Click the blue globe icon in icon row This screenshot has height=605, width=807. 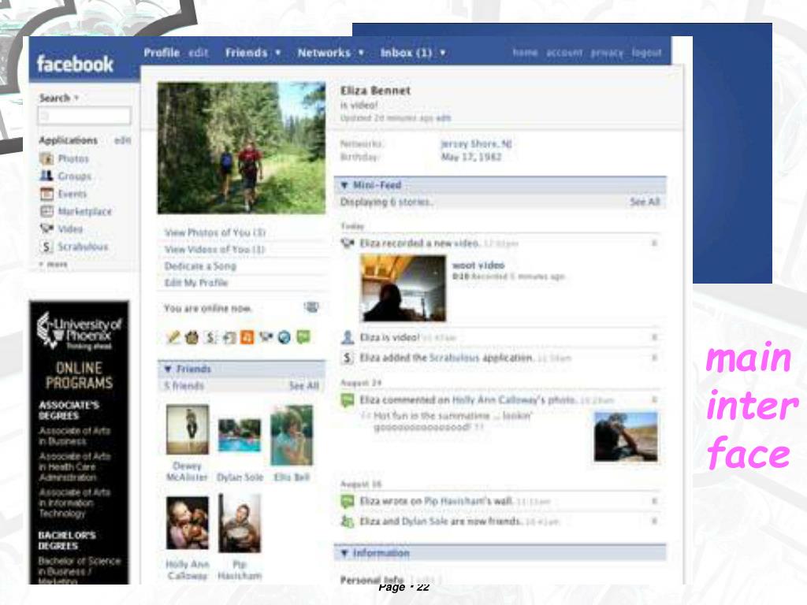(x=284, y=337)
